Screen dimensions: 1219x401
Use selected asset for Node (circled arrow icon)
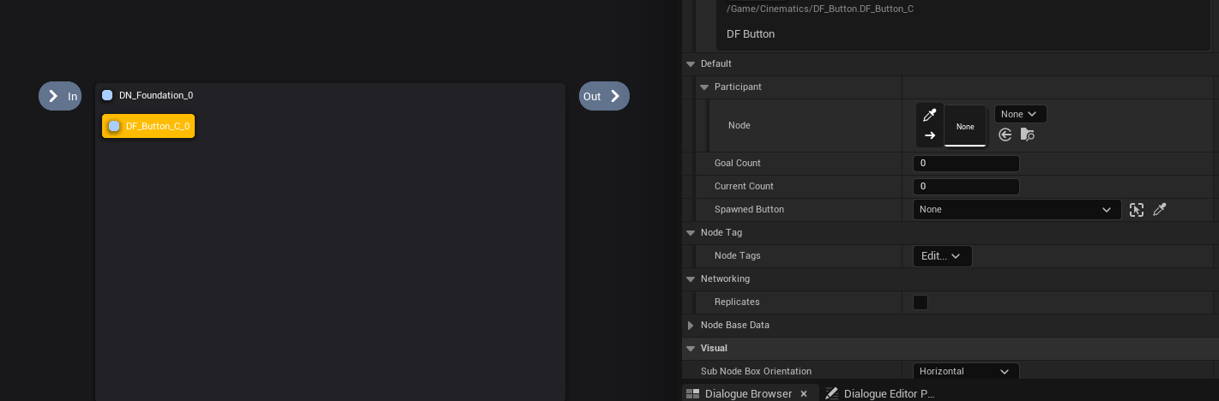pyautogui.click(x=1005, y=135)
